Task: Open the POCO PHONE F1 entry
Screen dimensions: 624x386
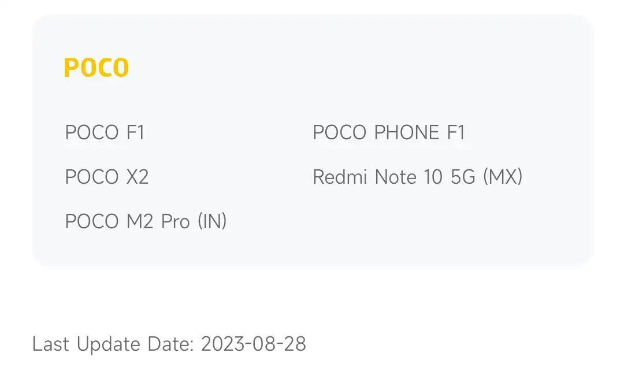Action: pos(389,132)
